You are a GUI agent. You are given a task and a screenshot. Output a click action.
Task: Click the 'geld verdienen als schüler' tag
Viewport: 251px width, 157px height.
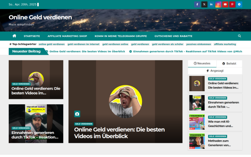[168, 44]
